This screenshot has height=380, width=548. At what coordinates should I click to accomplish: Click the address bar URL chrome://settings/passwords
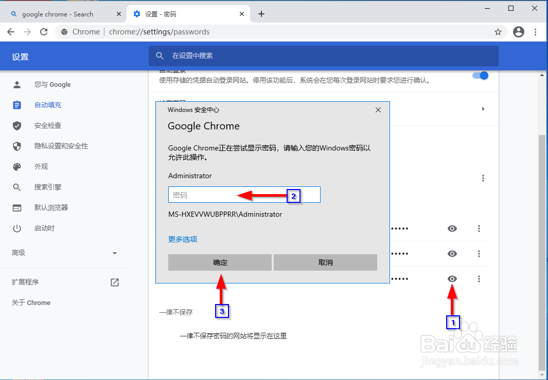(160, 32)
